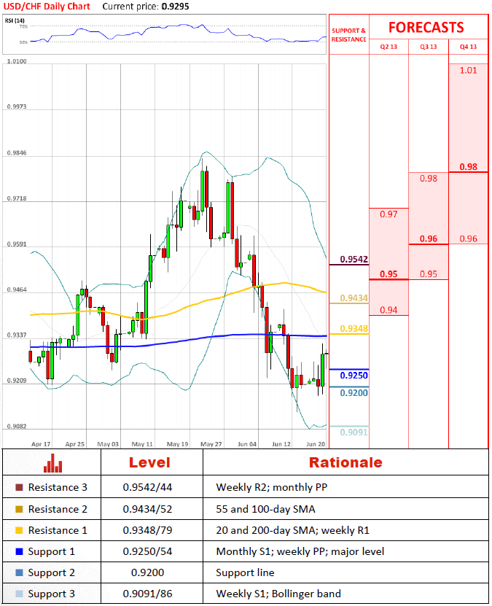Click the RSI (14) indicator label
492x606 pixels.
[15, 20]
